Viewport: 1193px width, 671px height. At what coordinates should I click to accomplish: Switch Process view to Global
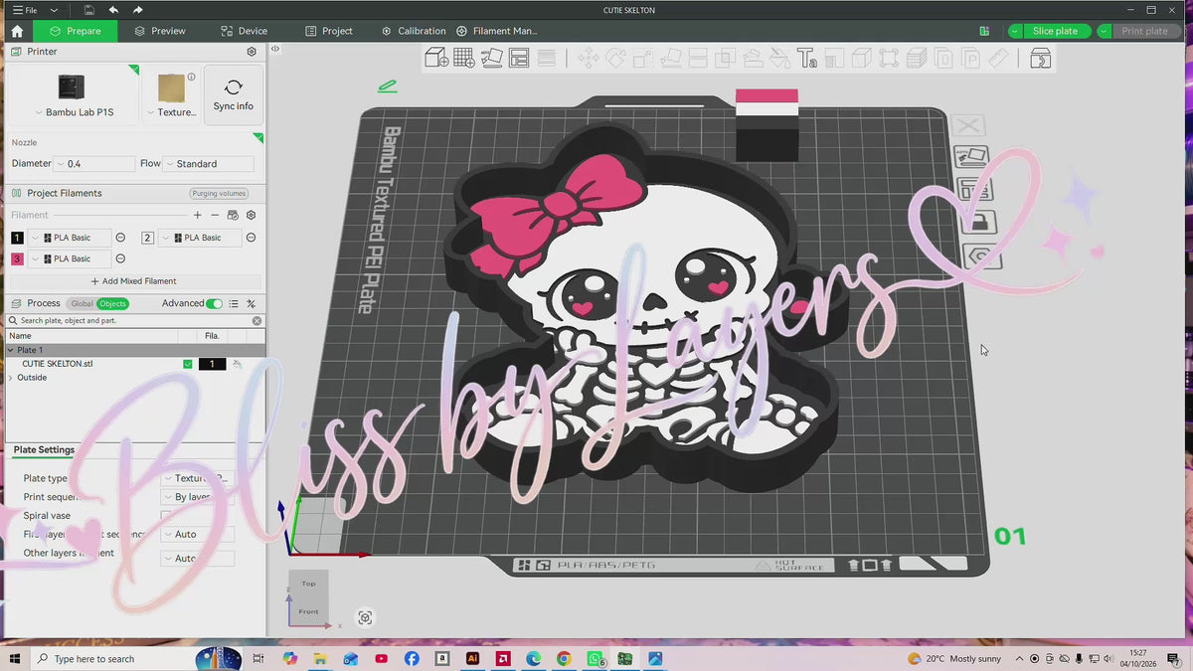click(x=82, y=303)
